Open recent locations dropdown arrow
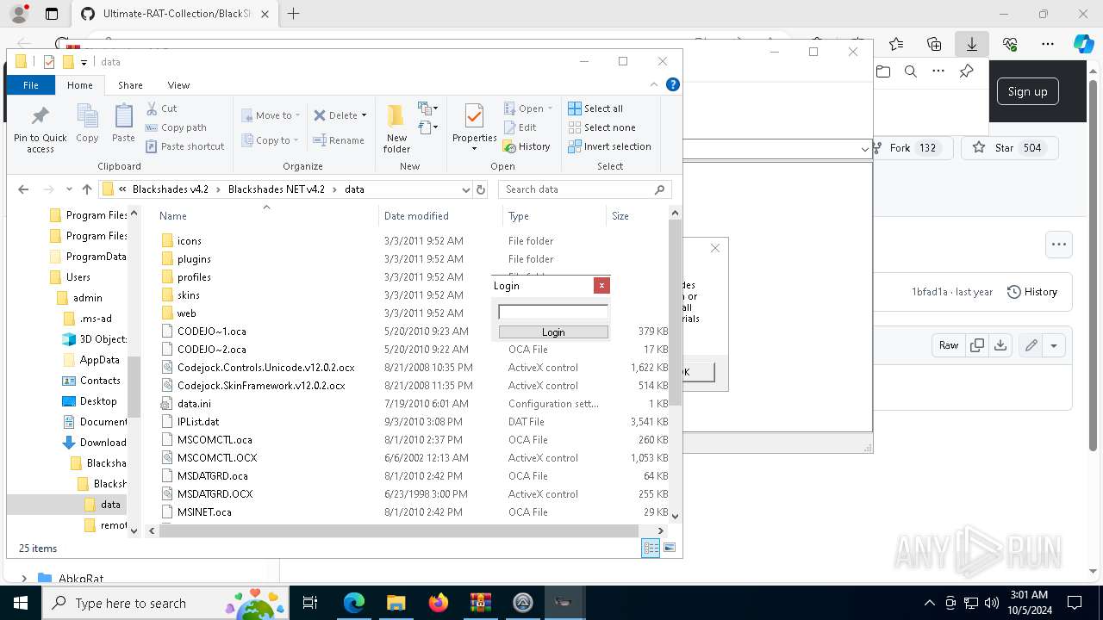Screen dimensions: 1103x620 pyautogui.click(x=69, y=189)
